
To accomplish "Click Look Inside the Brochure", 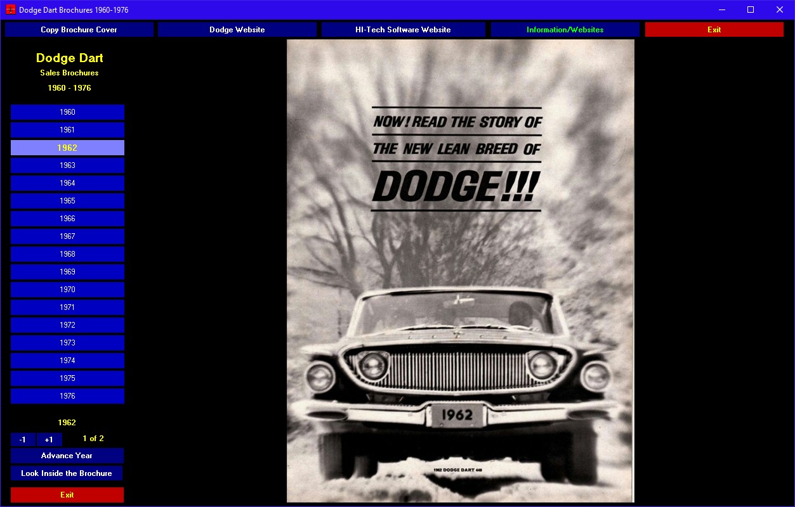I will tap(67, 473).
